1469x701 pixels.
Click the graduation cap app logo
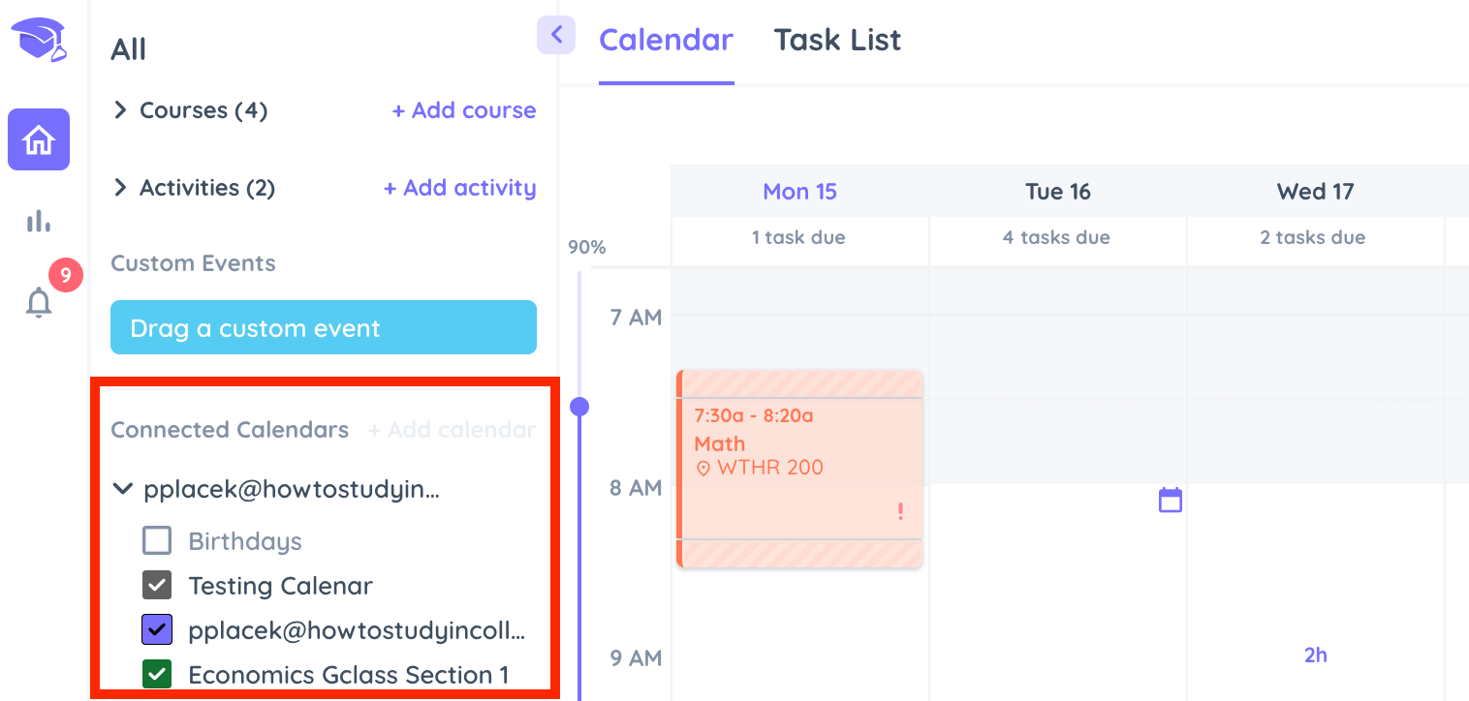pos(39,41)
